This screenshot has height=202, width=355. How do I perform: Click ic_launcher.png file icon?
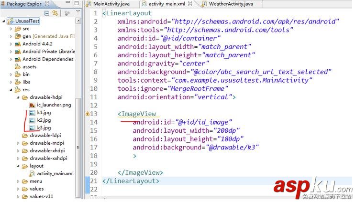coord(32,105)
